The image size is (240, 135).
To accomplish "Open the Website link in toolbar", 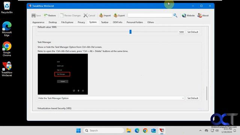I will [x=188, y=15].
